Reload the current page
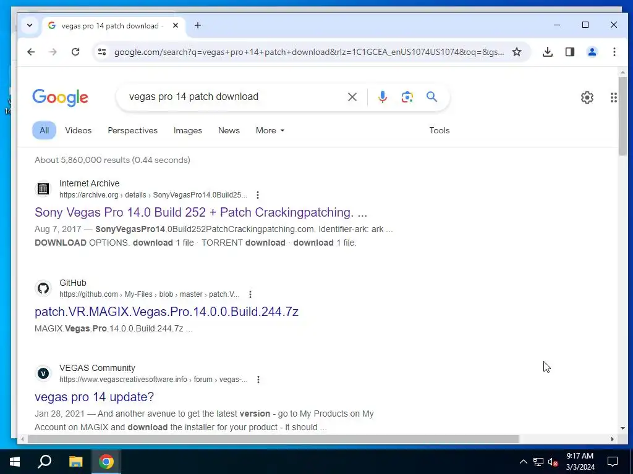633x474 pixels. click(x=75, y=52)
